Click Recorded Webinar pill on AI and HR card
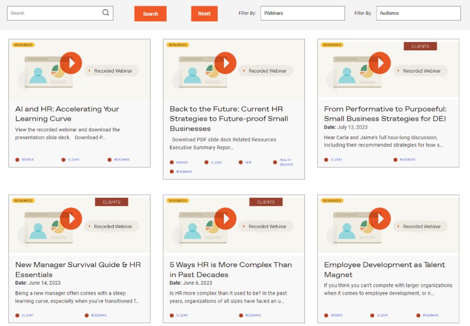 (111, 70)
